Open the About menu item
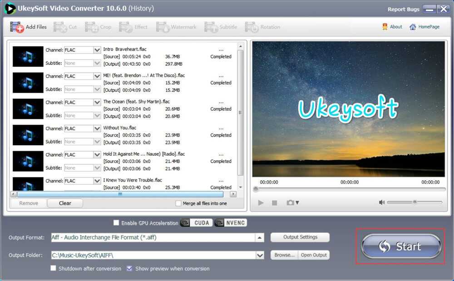The height and width of the screenshot is (281, 454). click(x=392, y=27)
